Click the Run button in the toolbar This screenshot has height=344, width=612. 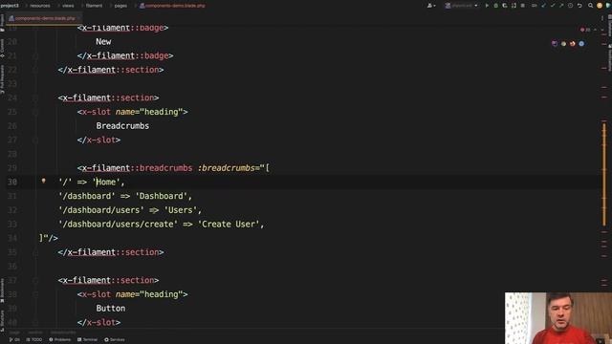click(x=487, y=6)
